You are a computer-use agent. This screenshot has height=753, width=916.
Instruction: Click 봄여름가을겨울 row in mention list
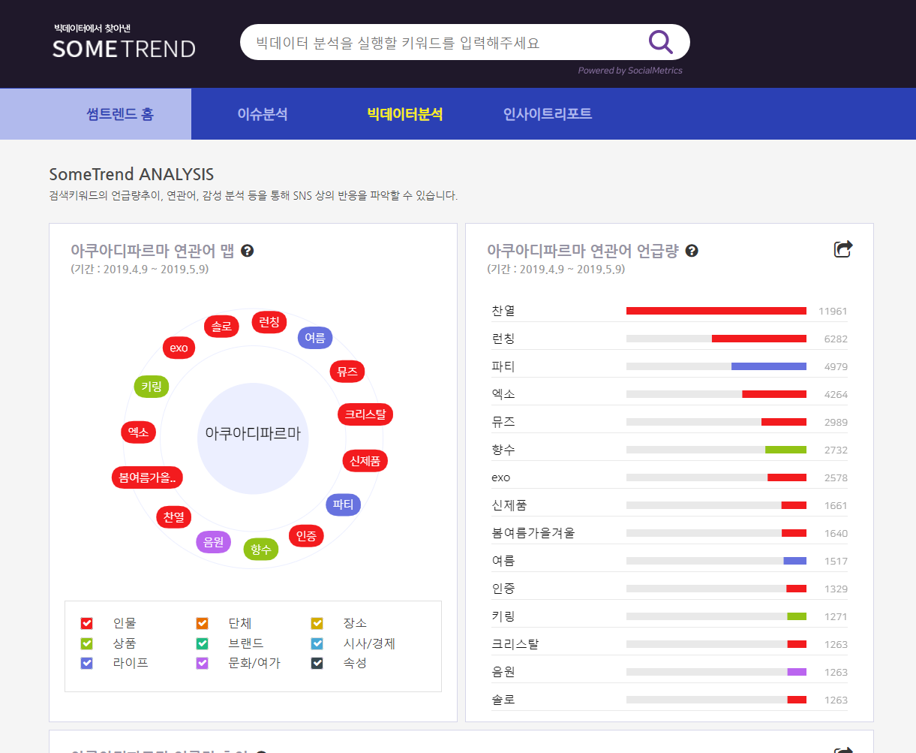click(x=669, y=533)
